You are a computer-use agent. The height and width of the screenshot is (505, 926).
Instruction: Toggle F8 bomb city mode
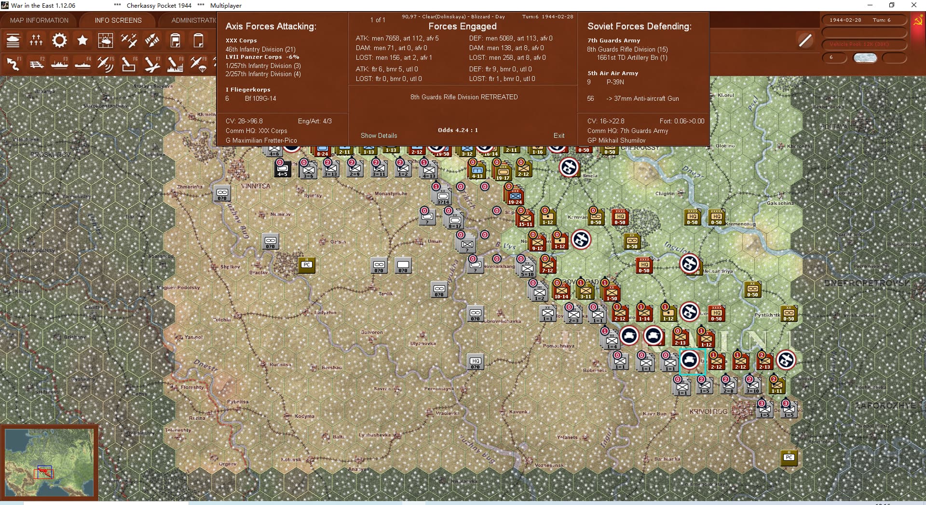click(x=175, y=64)
